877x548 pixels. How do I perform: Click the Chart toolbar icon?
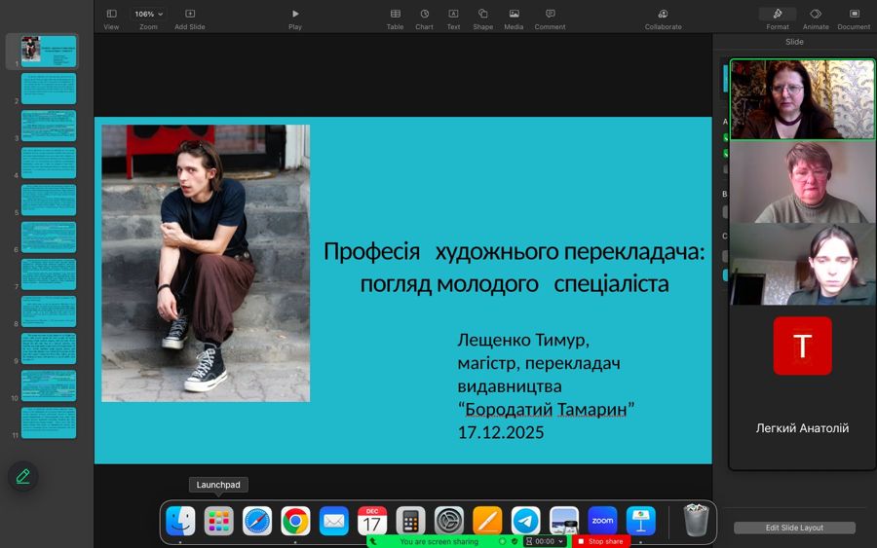(x=424, y=14)
